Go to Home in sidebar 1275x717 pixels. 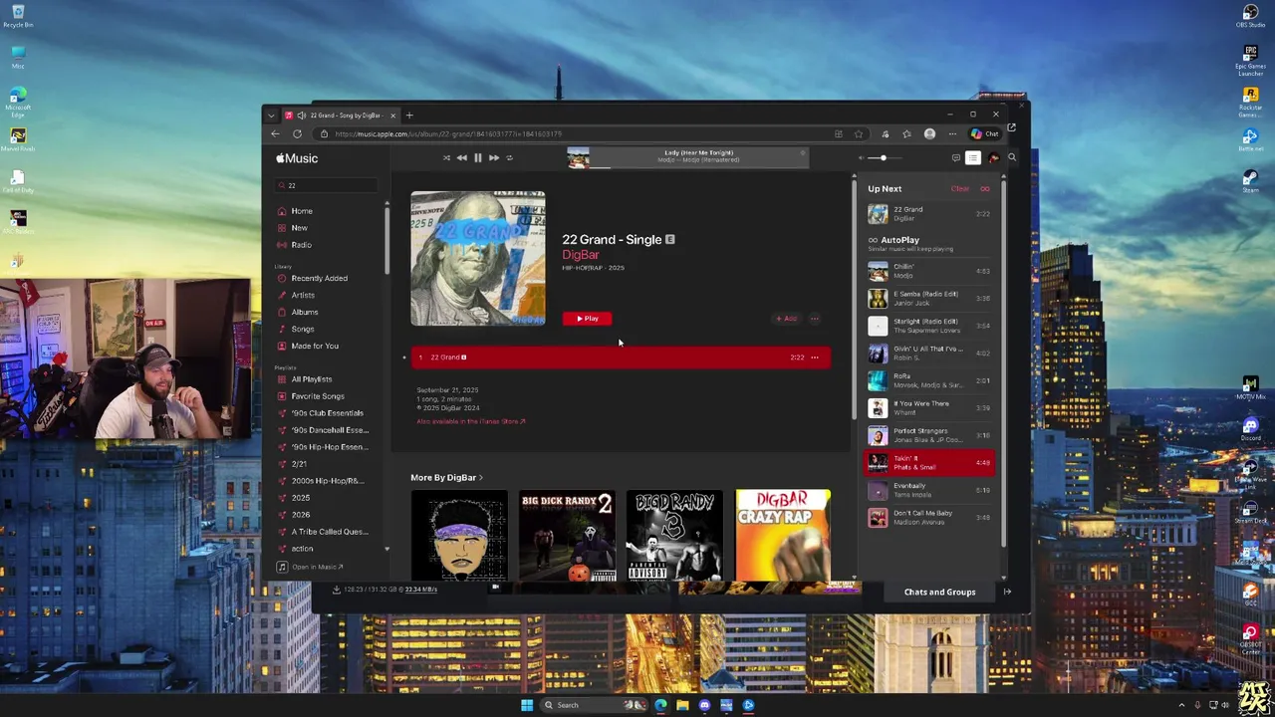coord(302,211)
